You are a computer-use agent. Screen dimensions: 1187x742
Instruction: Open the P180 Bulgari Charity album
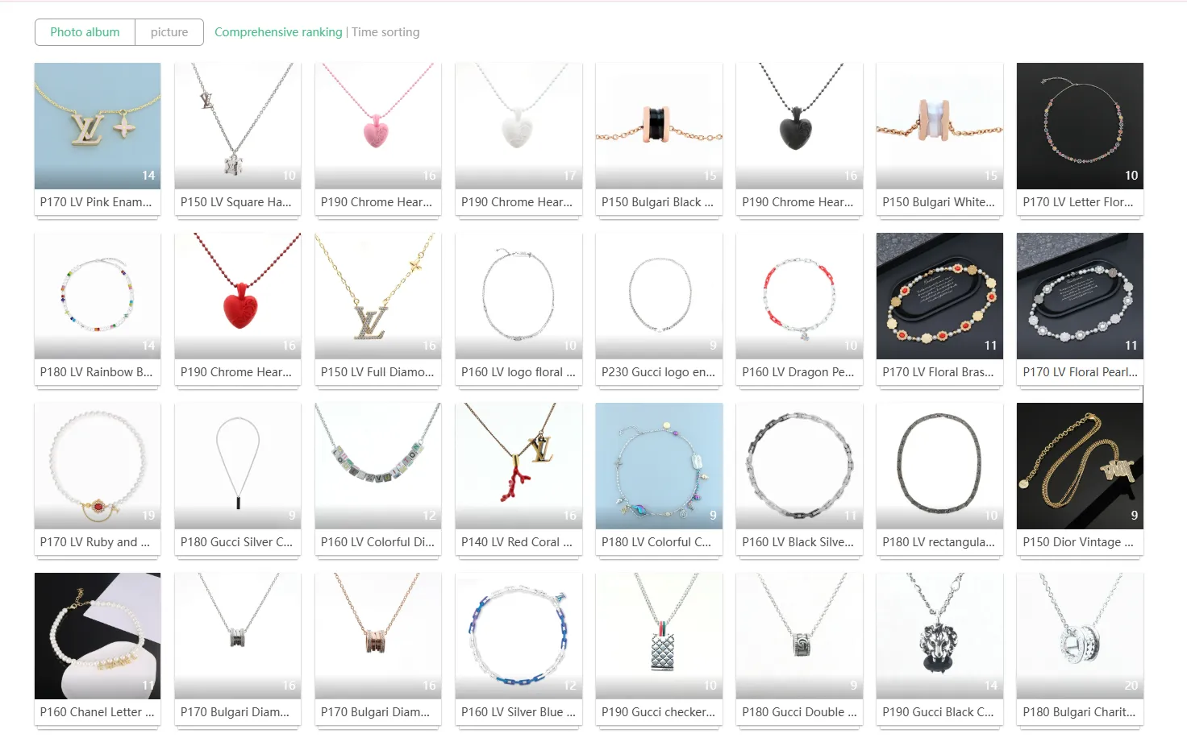click(x=1080, y=636)
